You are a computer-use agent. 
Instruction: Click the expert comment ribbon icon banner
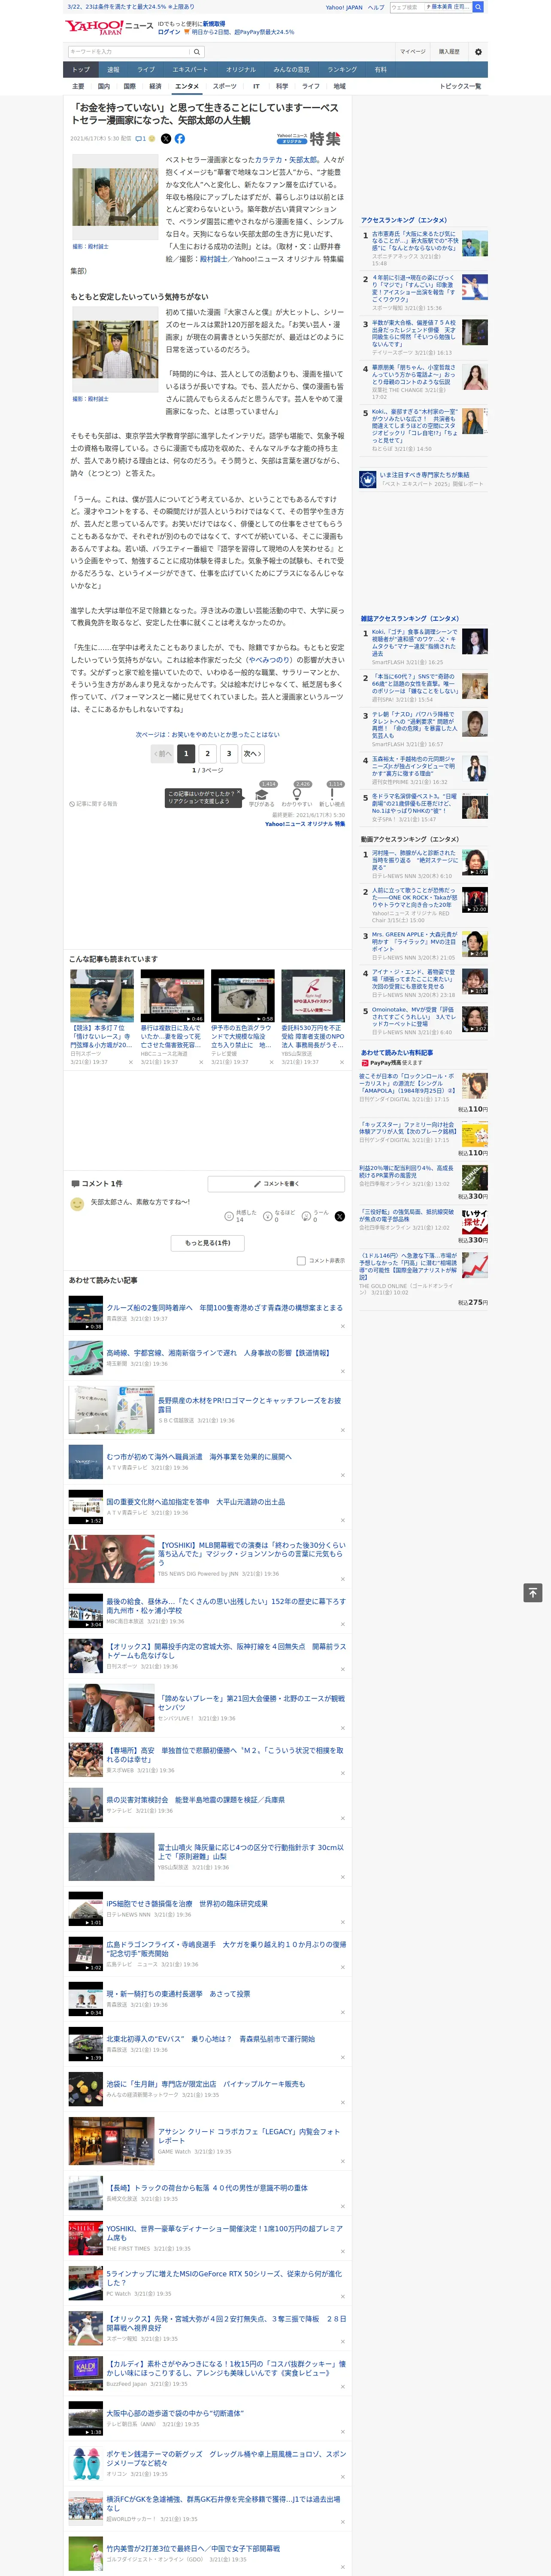pos(423,479)
